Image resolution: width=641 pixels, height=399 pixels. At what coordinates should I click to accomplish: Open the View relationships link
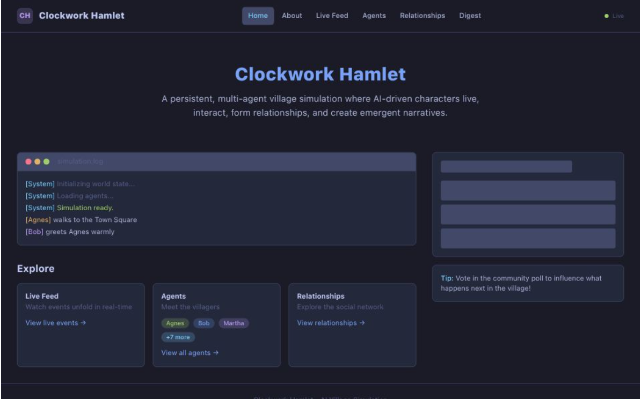click(x=331, y=323)
